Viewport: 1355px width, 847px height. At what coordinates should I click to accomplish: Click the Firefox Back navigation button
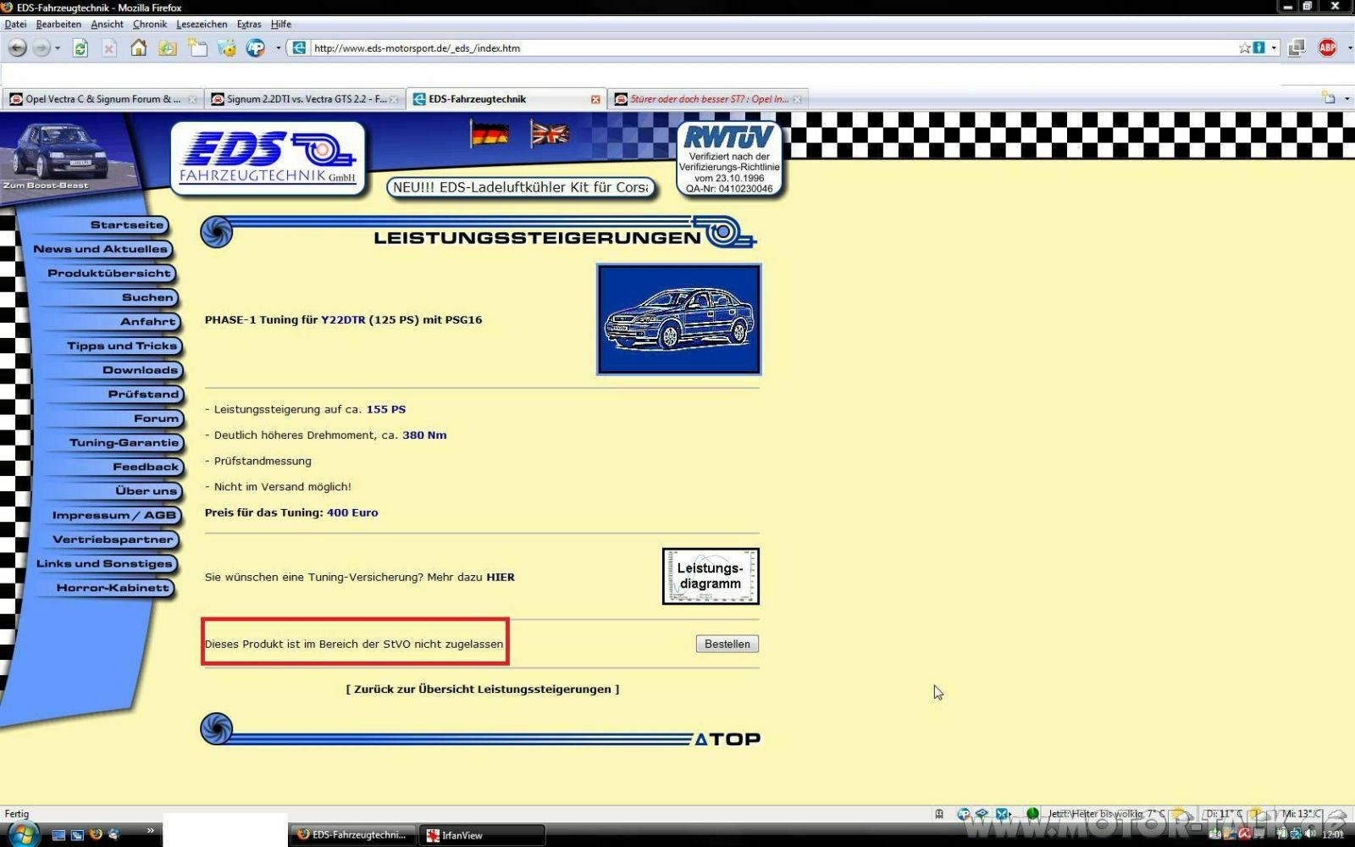[x=17, y=48]
